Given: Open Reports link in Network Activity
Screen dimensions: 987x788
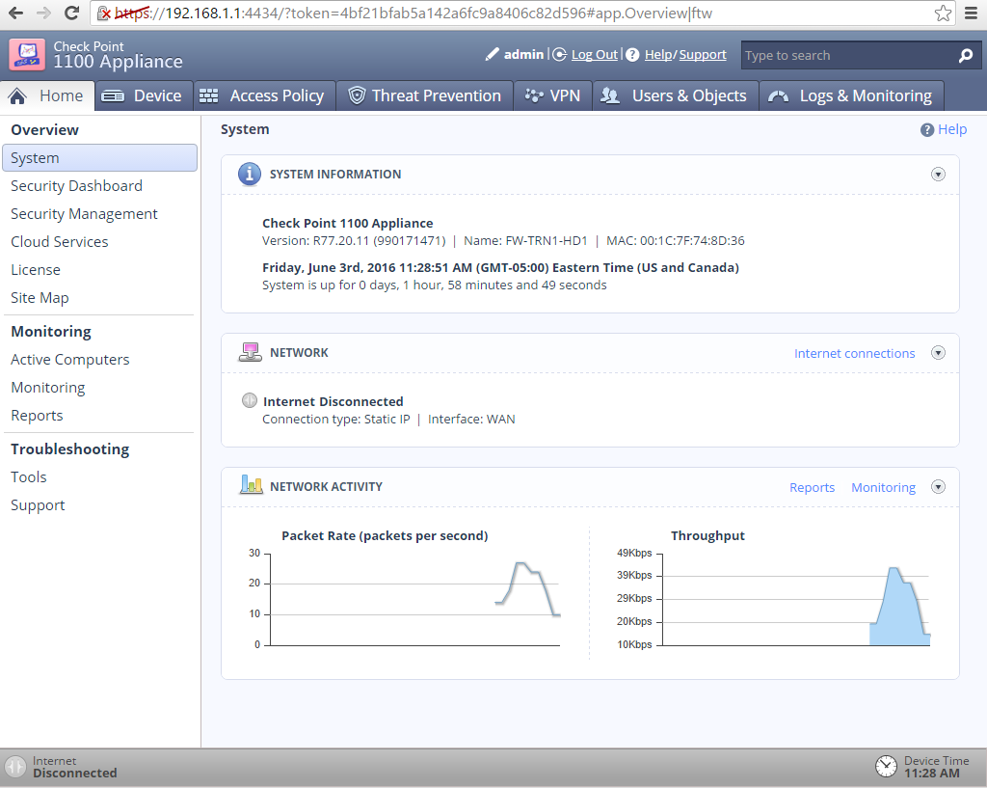Looking at the screenshot, I should pyautogui.click(x=812, y=487).
